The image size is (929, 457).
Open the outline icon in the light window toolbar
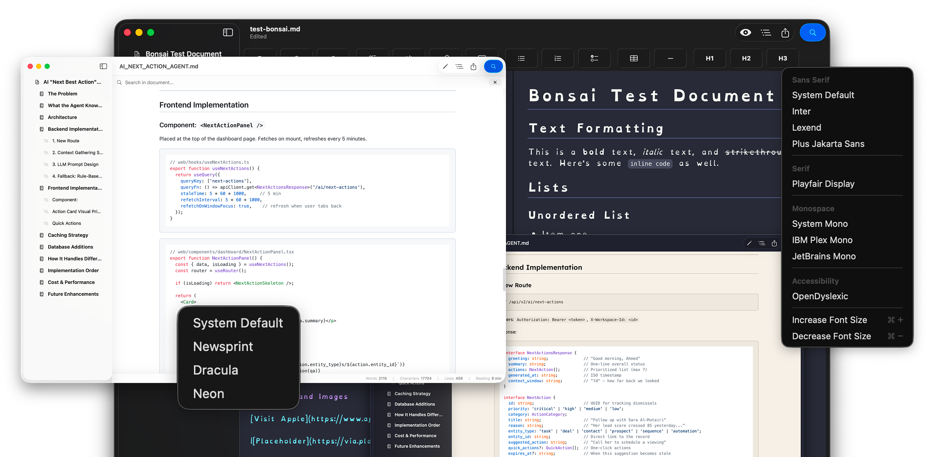click(459, 66)
